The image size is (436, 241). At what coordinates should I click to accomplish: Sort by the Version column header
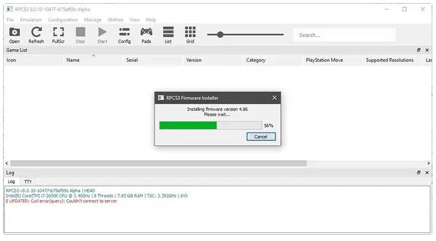tap(213, 60)
